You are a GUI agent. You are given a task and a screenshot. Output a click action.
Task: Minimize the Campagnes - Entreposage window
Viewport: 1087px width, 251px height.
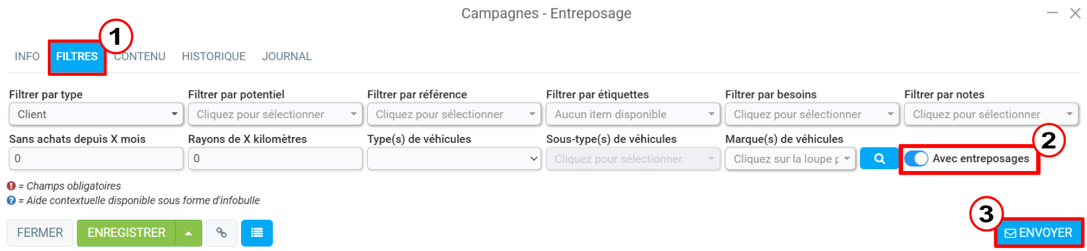1052,13
